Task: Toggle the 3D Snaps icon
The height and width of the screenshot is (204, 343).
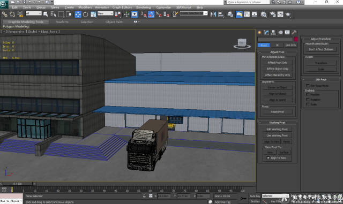Action: pyautogui.click(x=144, y=14)
